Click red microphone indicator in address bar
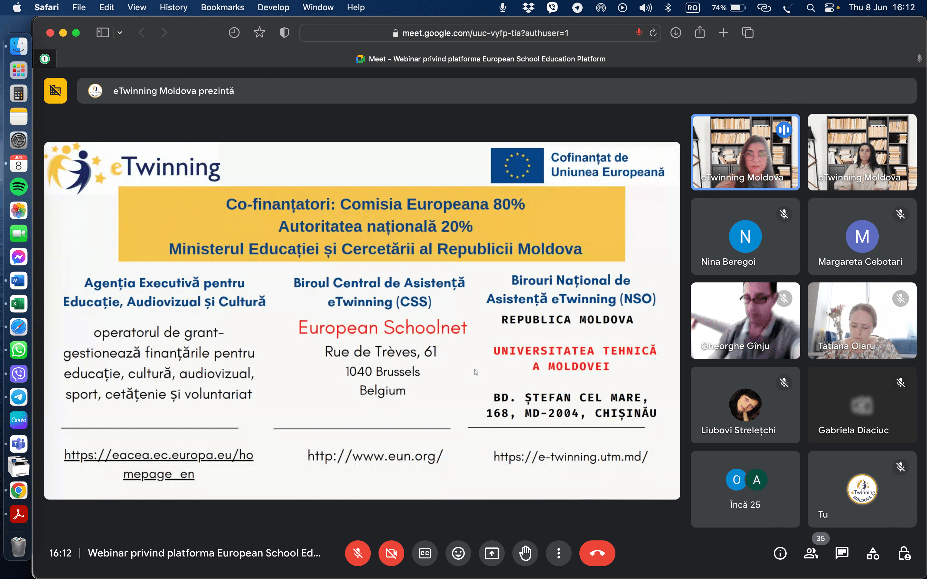 coord(639,33)
